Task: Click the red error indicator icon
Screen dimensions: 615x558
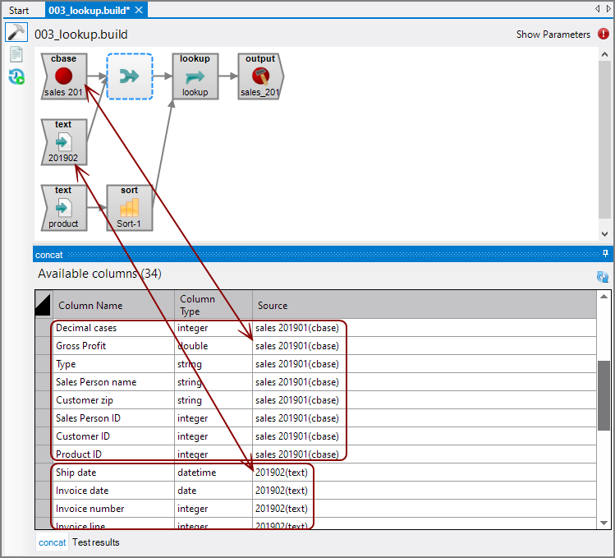Action: [x=604, y=35]
